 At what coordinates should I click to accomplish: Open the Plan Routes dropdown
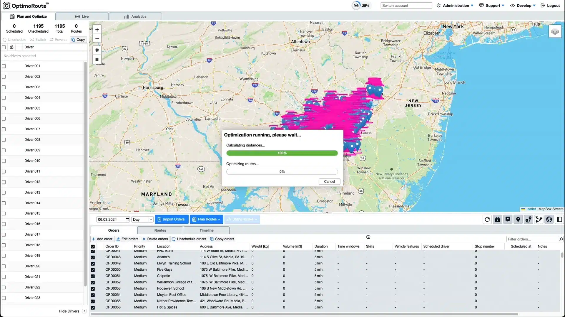206,219
